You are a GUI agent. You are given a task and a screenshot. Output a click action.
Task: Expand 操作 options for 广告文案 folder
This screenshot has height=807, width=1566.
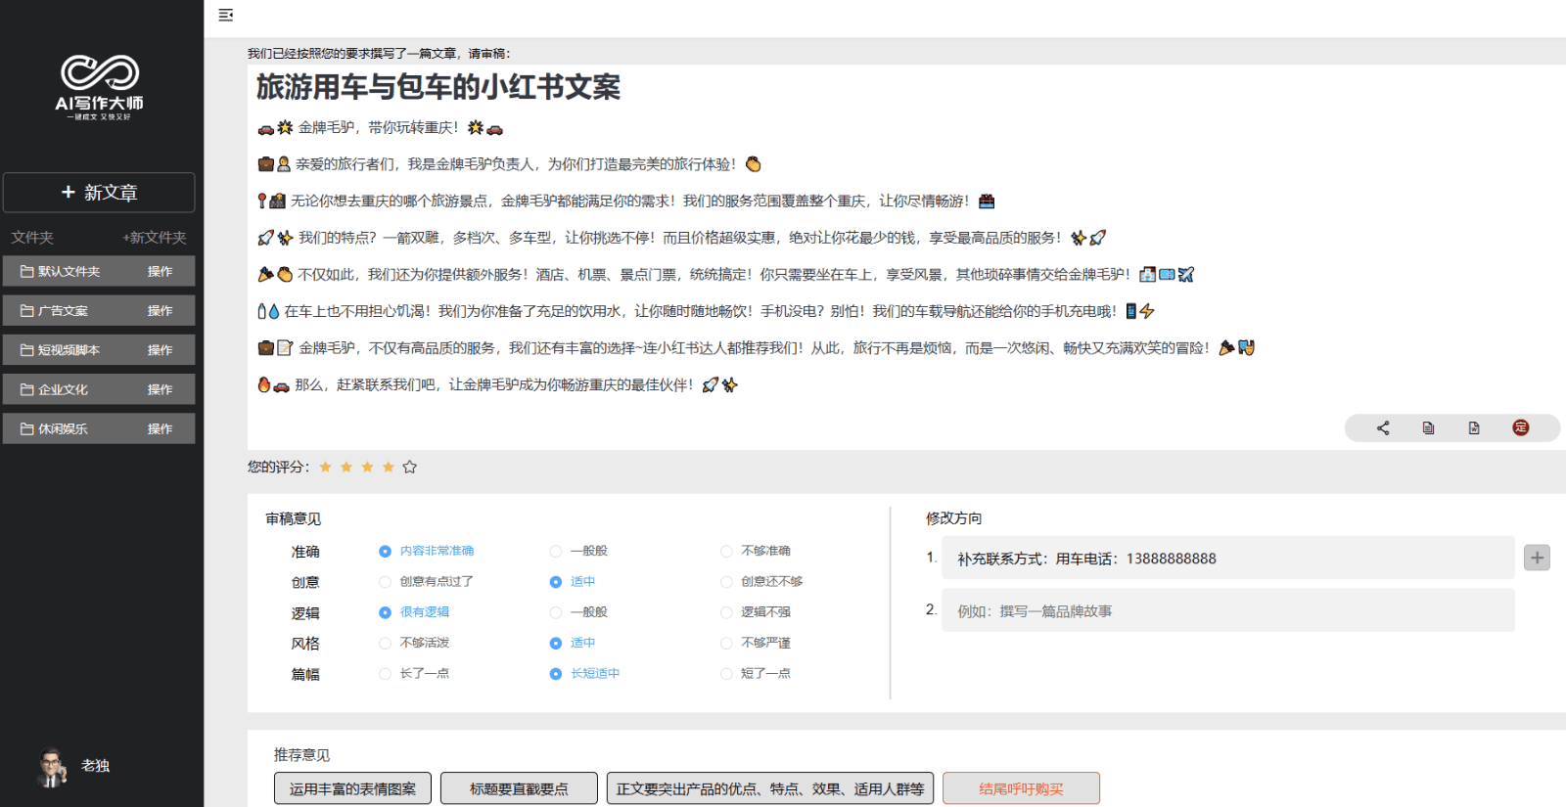pos(160,311)
